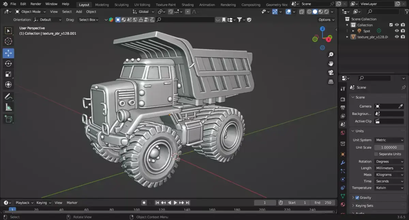Open the Mass Kilograms dropdown

(389, 174)
